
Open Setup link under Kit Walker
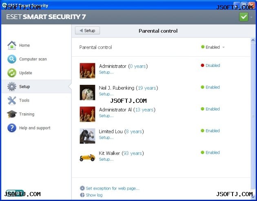106,159
